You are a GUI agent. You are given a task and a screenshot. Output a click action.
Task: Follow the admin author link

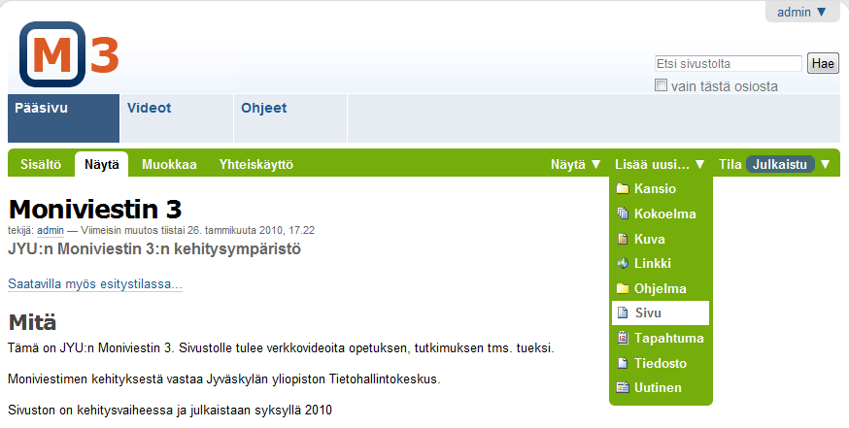(51, 231)
